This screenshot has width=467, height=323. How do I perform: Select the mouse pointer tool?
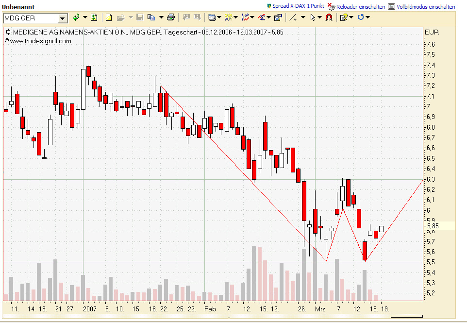pos(313,17)
